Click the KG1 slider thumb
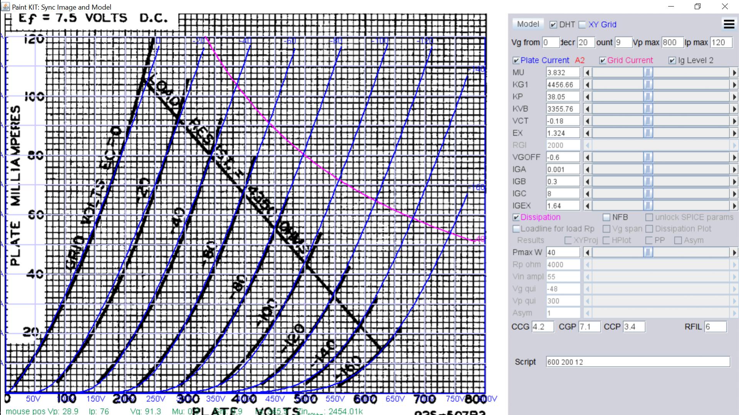The image size is (739, 415). 648,85
